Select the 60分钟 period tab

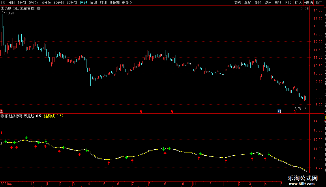tap(72, 3)
